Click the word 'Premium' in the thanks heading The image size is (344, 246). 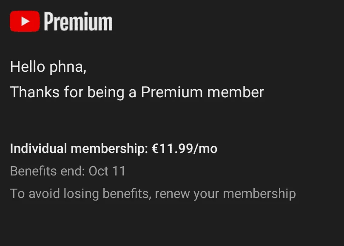coord(172,92)
